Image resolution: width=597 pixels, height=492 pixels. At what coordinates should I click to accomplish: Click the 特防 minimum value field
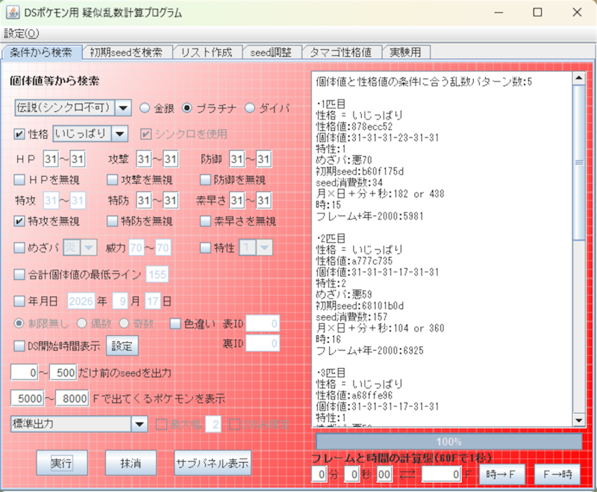click(x=144, y=200)
